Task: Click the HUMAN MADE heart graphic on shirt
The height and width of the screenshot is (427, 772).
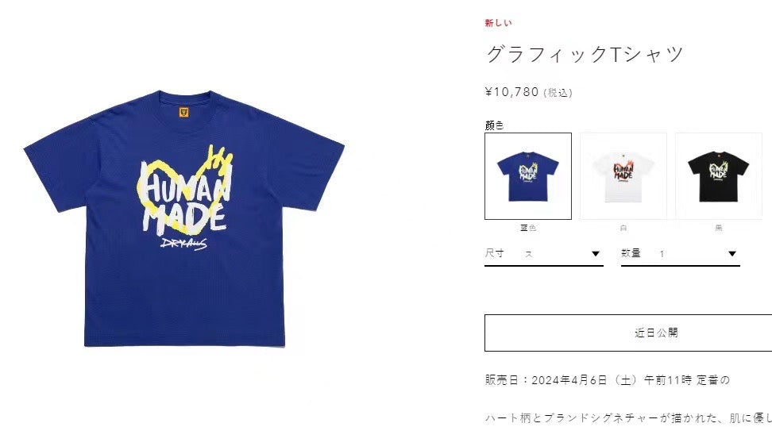Action: (x=185, y=192)
